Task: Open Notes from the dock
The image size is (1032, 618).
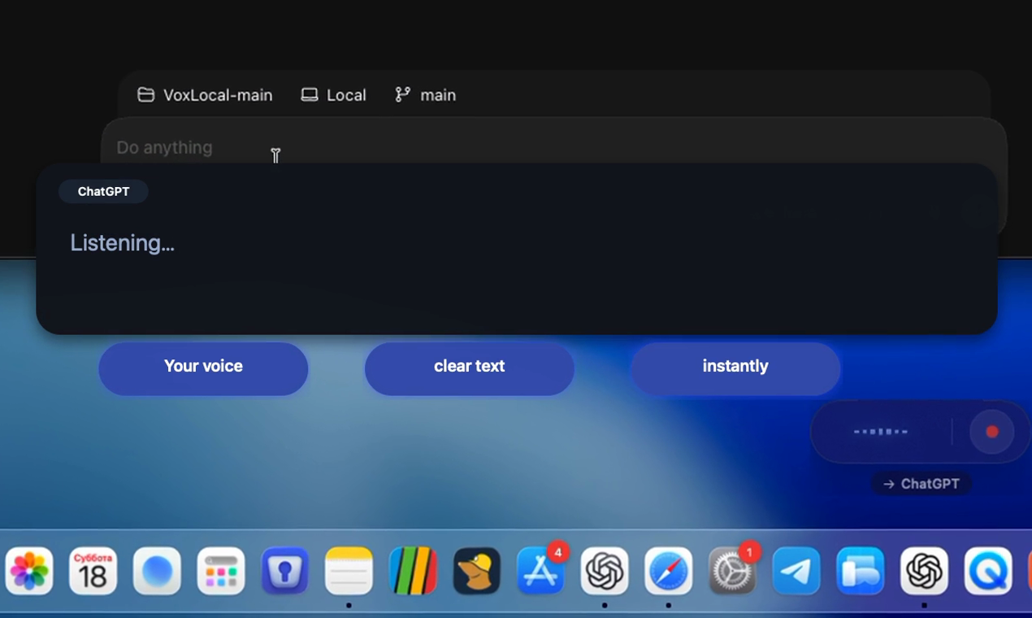Action: click(x=349, y=571)
